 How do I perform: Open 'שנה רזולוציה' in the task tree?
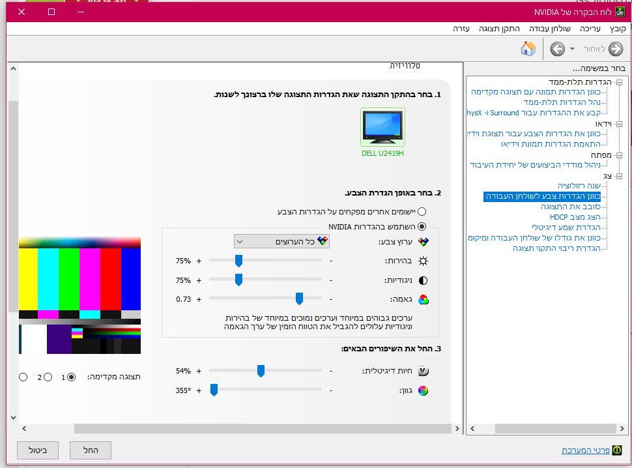click(x=579, y=186)
